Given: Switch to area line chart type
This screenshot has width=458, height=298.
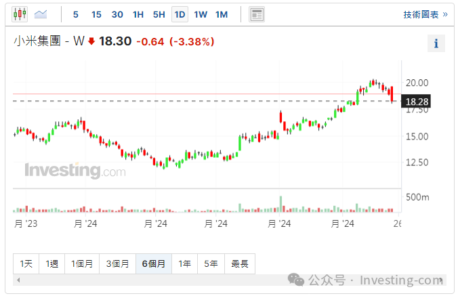Looking at the screenshot, I should 41,14.
